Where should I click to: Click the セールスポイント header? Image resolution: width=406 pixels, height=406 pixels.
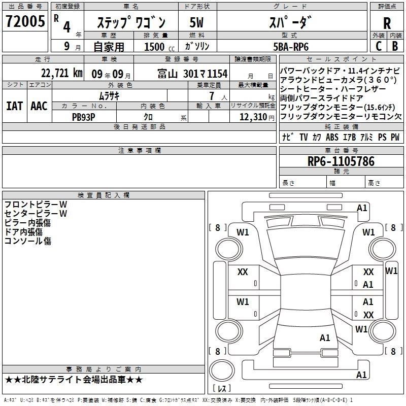tap(341, 59)
